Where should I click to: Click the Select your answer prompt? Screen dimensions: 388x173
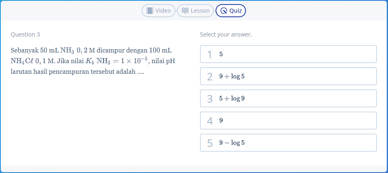click(226, 34)
